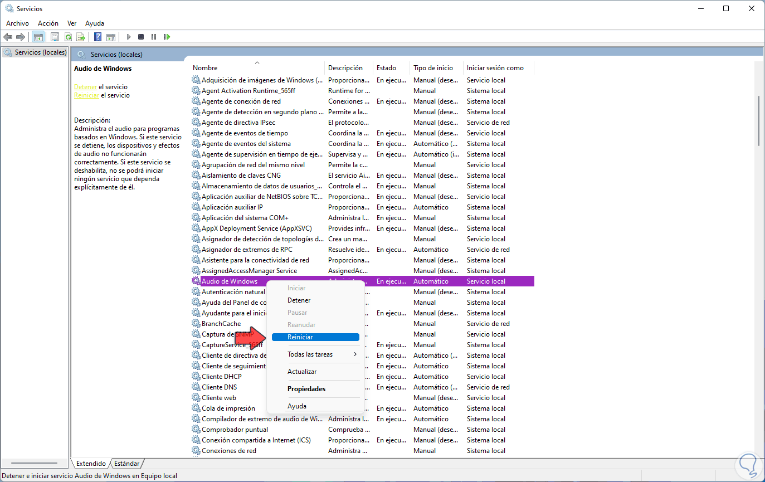Switch to the Extendido tab
This screenshot has height=482, width=765.
91,464
